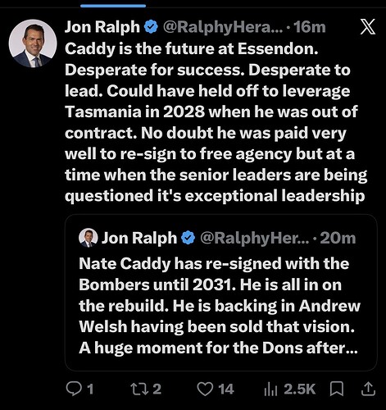
Task: Bookmark this tweet
Action: (337, 389)
